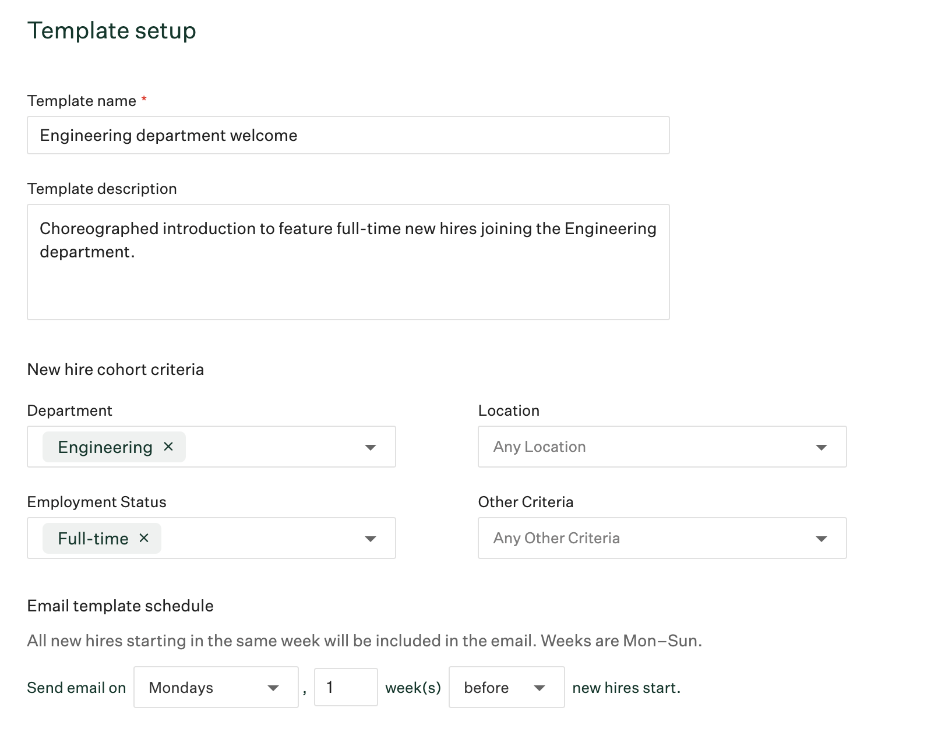Click the arrow beside 'before'

540,688
